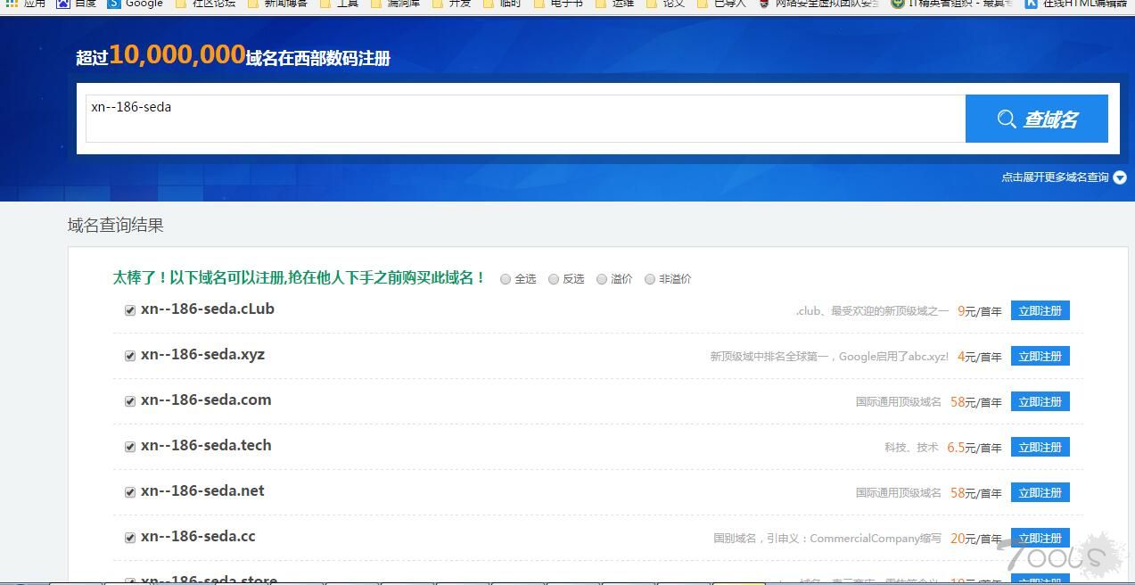Open the 新闻博客 bookmark folder
This screenshot has height=585, width=1135.
click(277, 4)
